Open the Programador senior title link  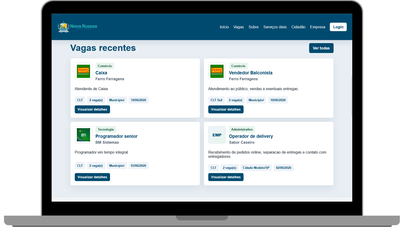116,136
